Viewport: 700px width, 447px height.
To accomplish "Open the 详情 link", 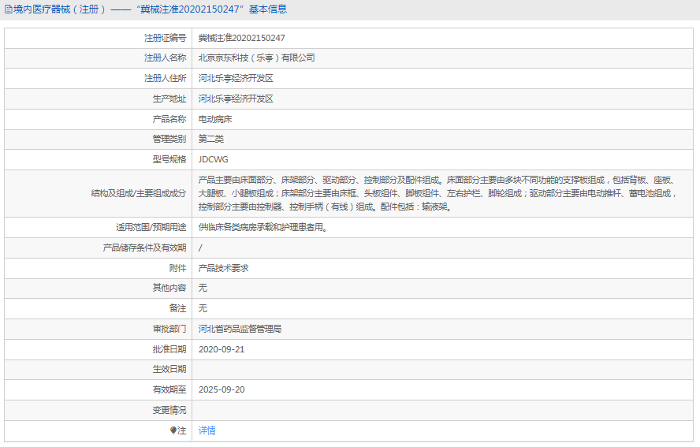I will [207, 430].
